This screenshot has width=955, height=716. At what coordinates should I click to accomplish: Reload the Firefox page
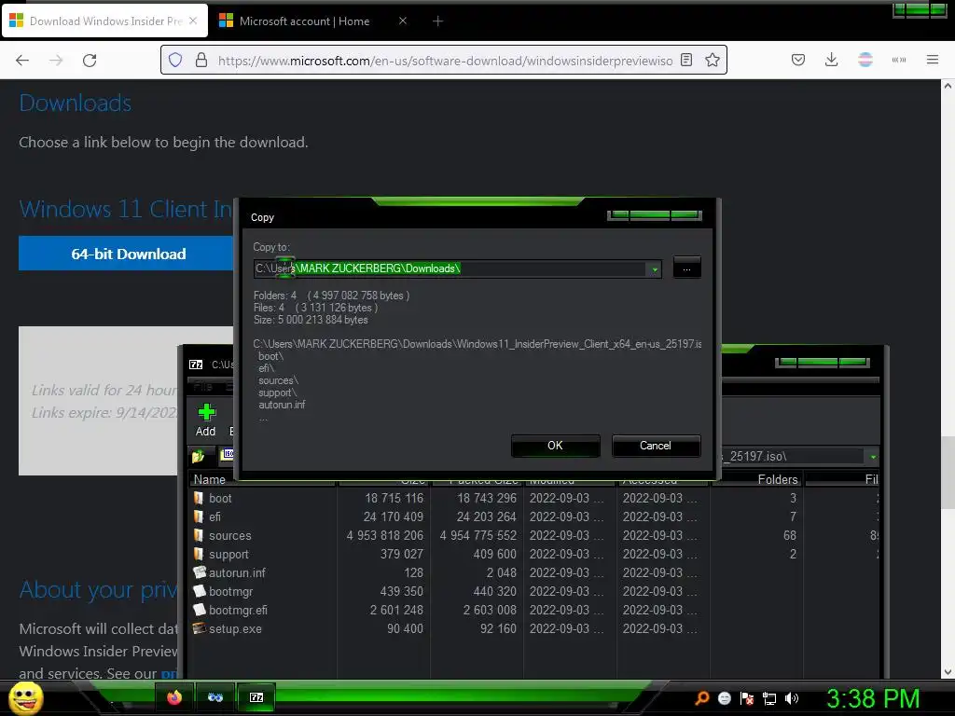[x=90, y=60]
